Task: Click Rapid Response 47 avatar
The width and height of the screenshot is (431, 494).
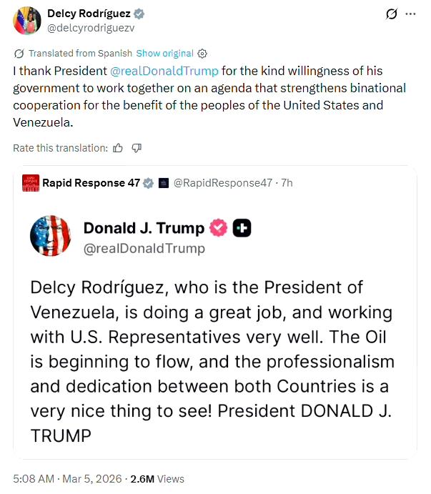Action: coord(30,183)
